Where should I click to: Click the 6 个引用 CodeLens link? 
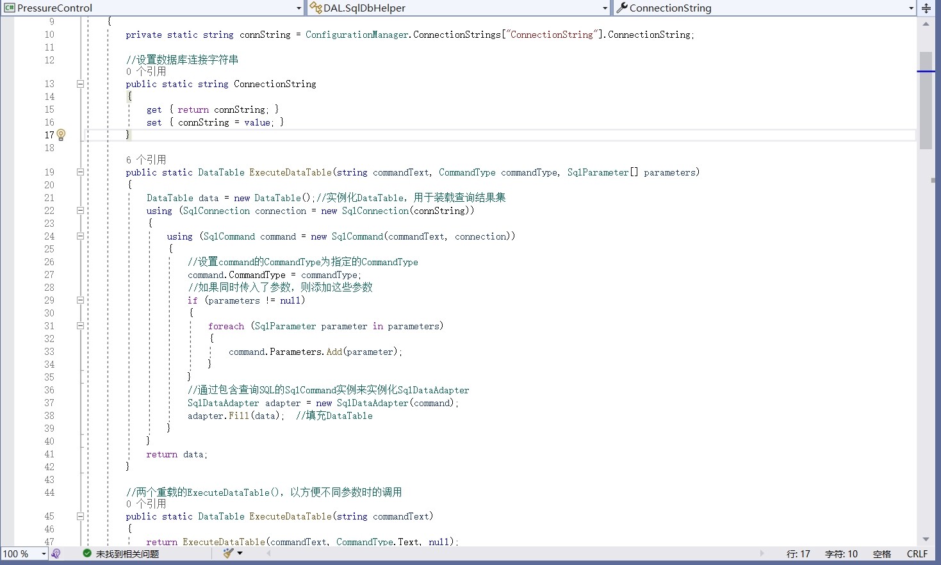click(x=146, y=160)
